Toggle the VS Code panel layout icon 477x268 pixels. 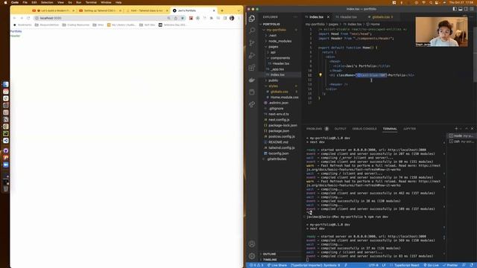tap(461, 9)
